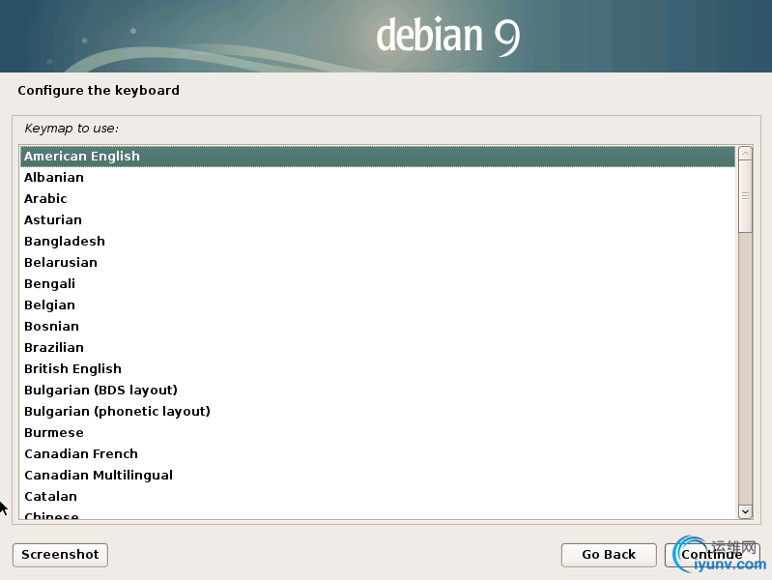
Task: Select Canadian French keymap
Action: click(x=378, y=453)
